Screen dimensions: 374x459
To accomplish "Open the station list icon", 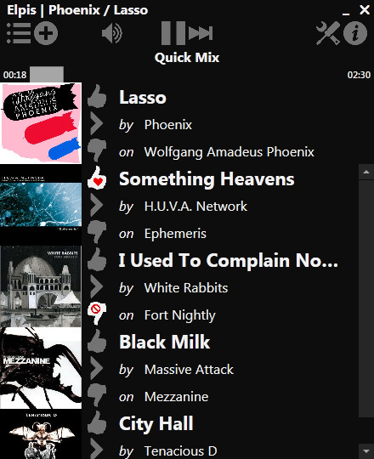I will (18, 33).
